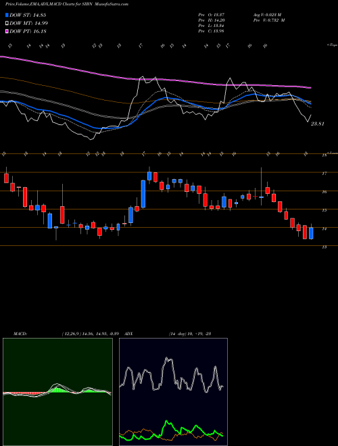Click the price axis label 14
338x446 pixels.
324,228
